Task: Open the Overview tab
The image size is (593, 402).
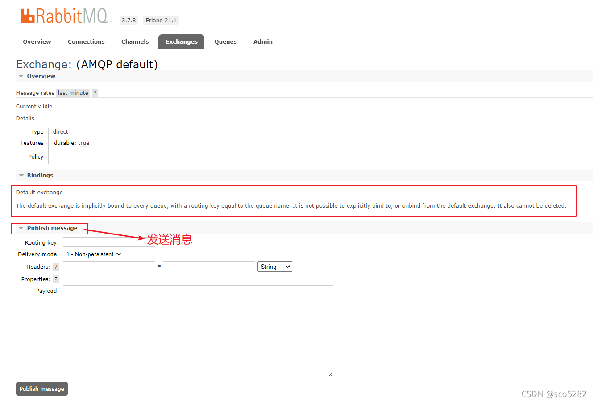Action: click(x=37, y=41)
